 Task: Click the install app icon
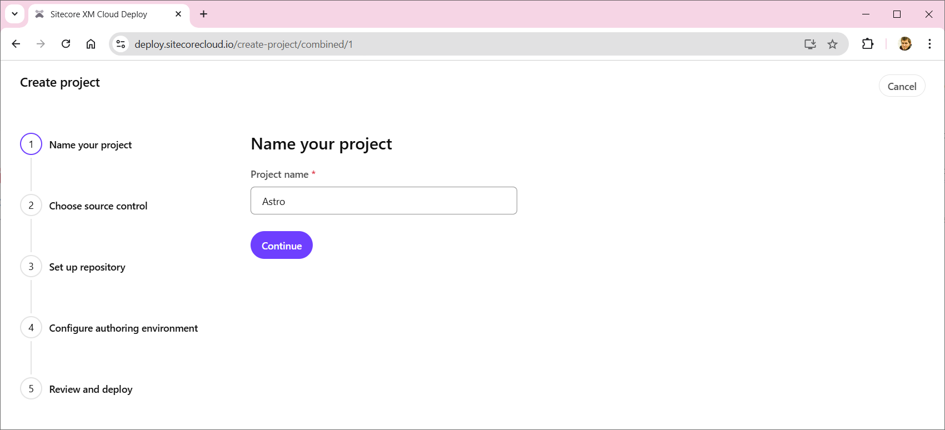coord(810,44)
